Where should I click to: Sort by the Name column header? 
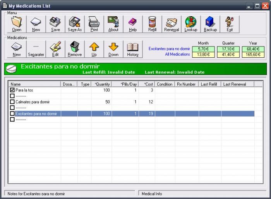pos(34,84)
